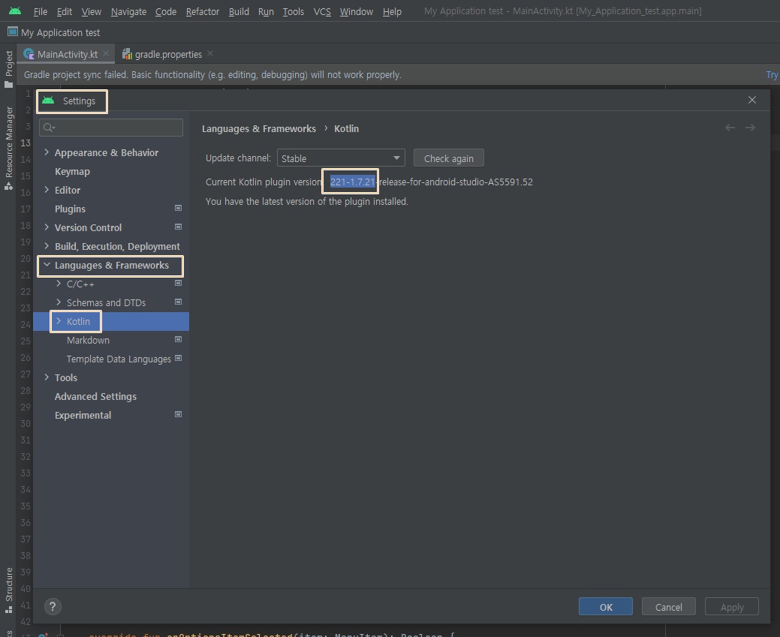780x637 pixels.
Task: Collapse Languages & Frameworks section
Action: pos(47,265)
